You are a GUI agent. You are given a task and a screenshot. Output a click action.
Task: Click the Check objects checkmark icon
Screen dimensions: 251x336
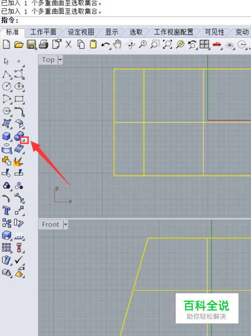[19, 260]
